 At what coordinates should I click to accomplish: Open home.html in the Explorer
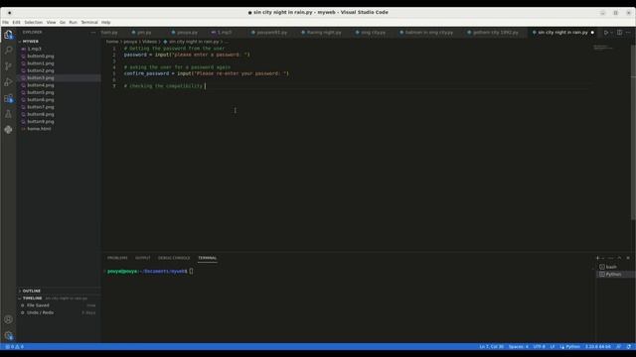59,129
